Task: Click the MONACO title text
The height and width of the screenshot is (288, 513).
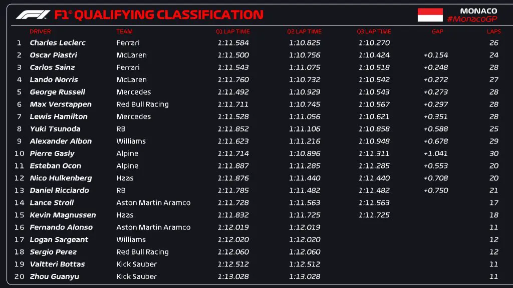Action: [x=478, y=10]
